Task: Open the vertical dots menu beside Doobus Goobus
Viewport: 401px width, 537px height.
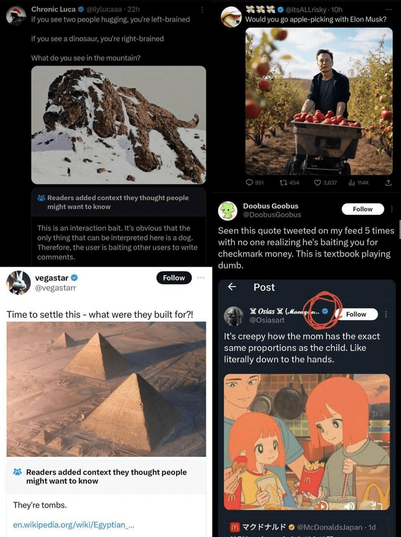Action: pyautogui.click(x=392, y=209)
